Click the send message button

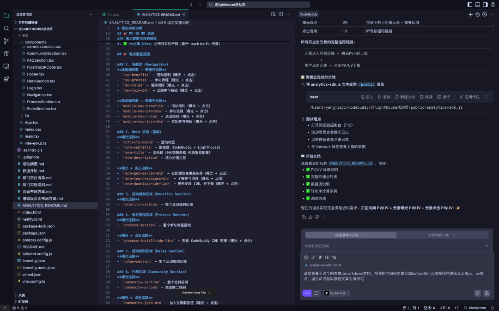pyautogui.click(x=487, y=293)
